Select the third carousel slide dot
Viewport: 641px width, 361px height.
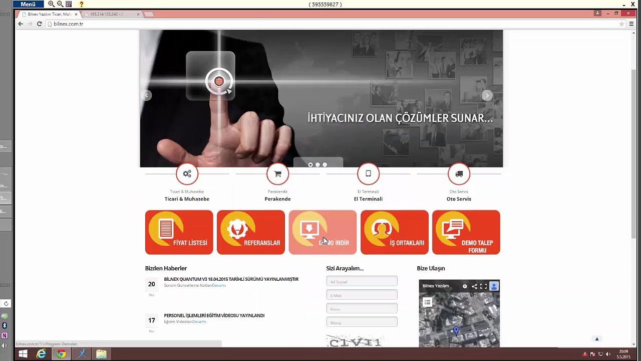point(325,164)
